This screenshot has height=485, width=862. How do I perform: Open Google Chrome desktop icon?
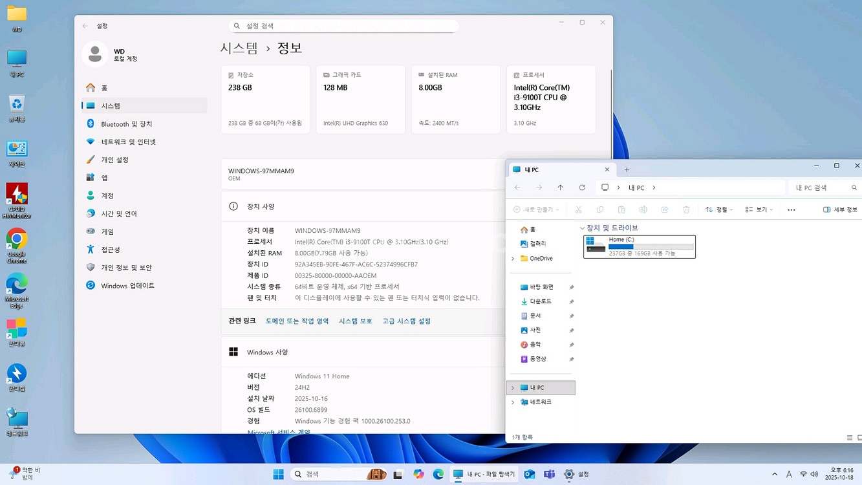click(17, 241)
